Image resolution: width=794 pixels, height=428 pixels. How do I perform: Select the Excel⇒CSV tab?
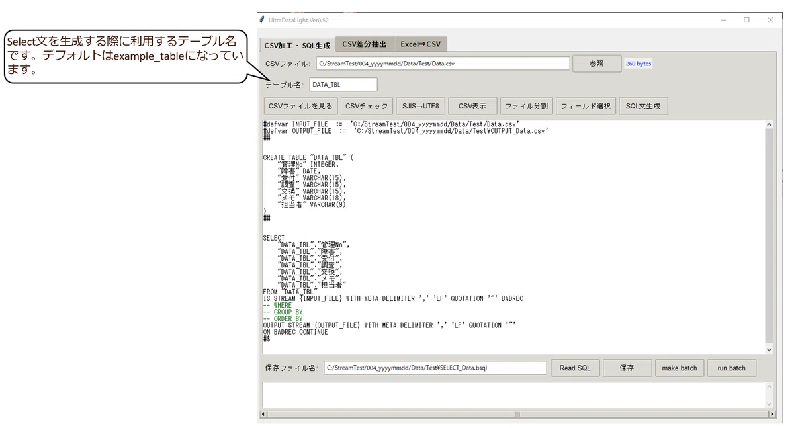click(420, 44)
